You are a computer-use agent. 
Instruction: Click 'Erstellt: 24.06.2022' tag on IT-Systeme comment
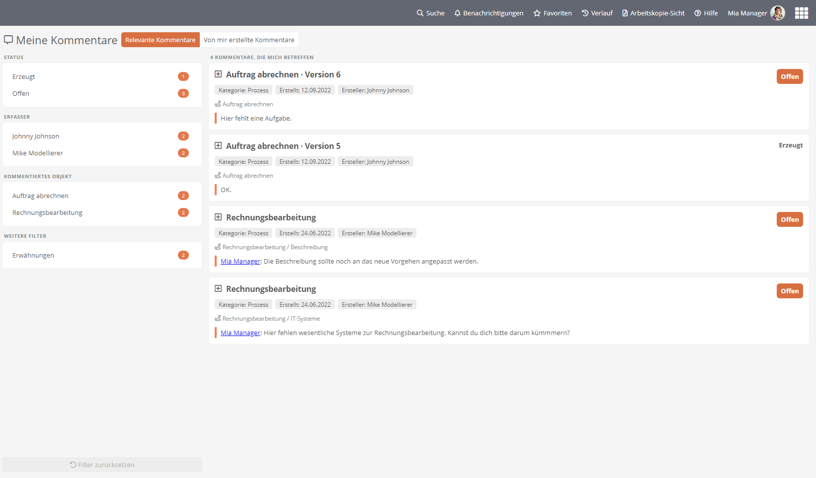305,305
